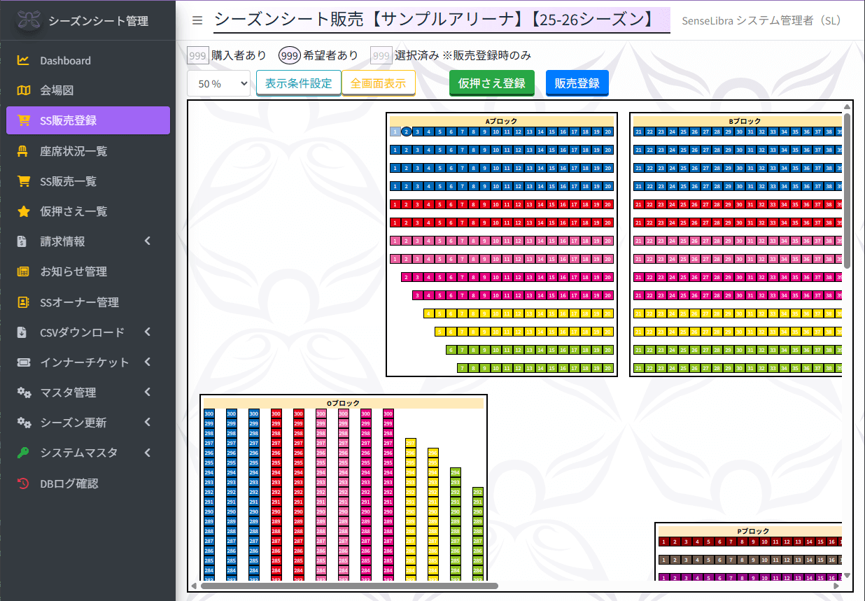865x601 pixels.
Task: Click the green 仮押さえ登録 button
Action: click(x=491, y=83)
